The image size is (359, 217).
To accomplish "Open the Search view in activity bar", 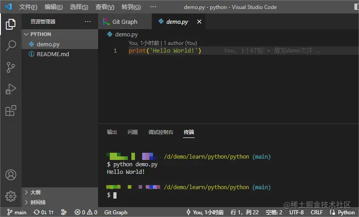I will [x=10, y=46].
